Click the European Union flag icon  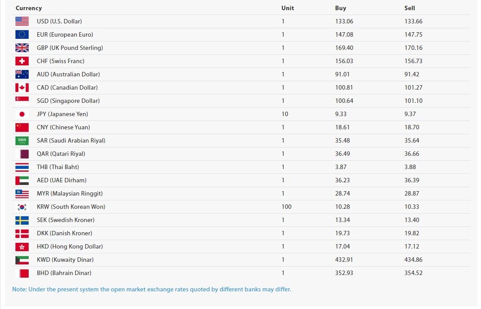pos(22,34)
